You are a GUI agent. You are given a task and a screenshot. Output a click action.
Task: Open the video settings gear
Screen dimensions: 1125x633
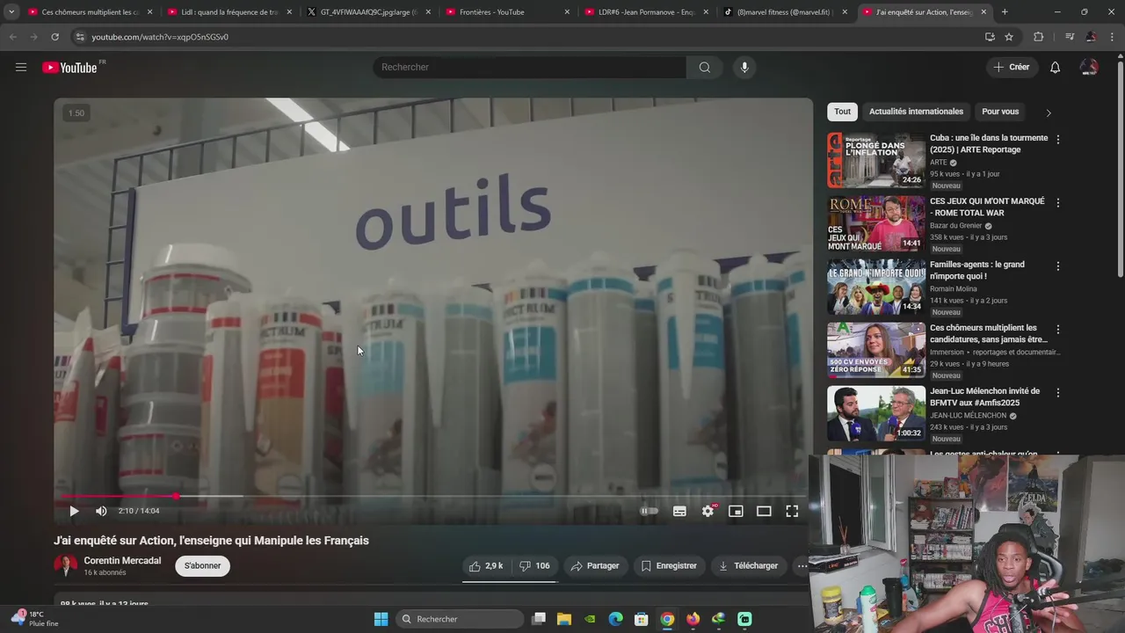708,511
